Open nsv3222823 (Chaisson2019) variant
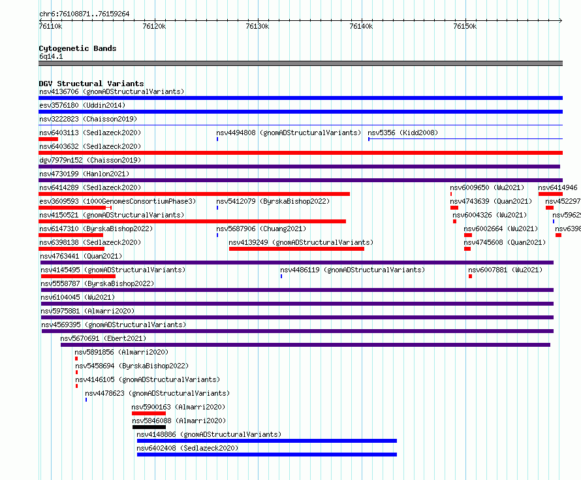This screenshot has width=581, height=480. pyautogui.click(x=88, y=119)
